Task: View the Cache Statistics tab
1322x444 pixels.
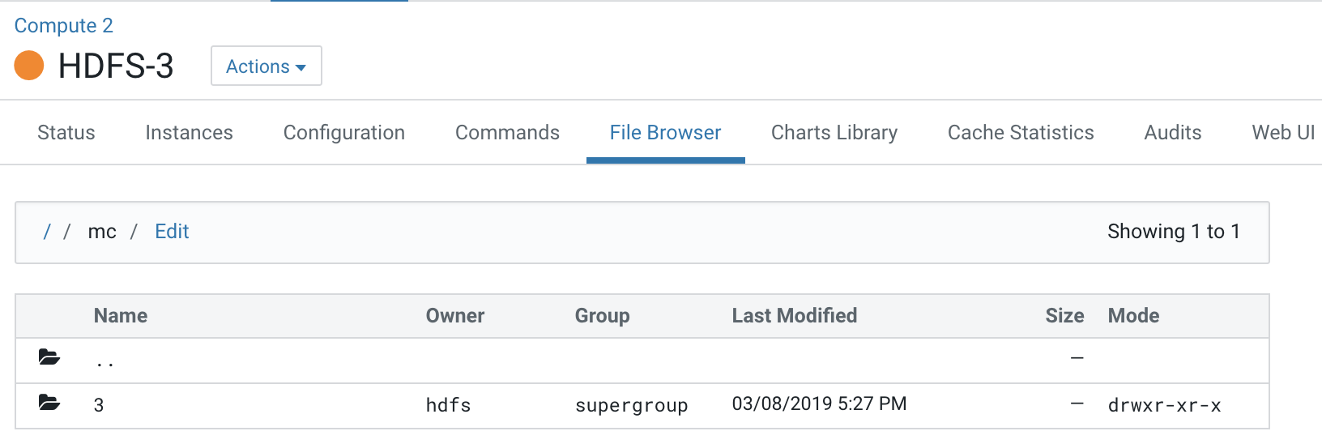Action: (x=1020, y=132)
